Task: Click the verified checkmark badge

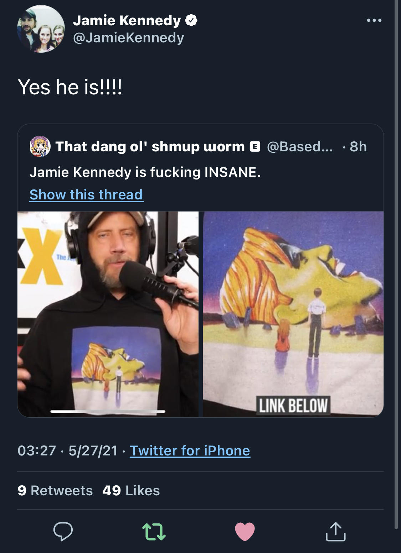Action: click(191, 21)
